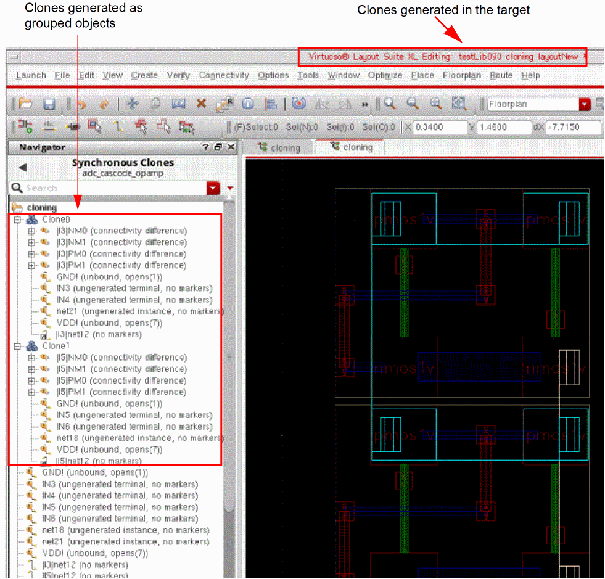The height and width of the screenshot is (579, 605).
Task: Click the Navigator back arrow
Action: click(23, 167)
